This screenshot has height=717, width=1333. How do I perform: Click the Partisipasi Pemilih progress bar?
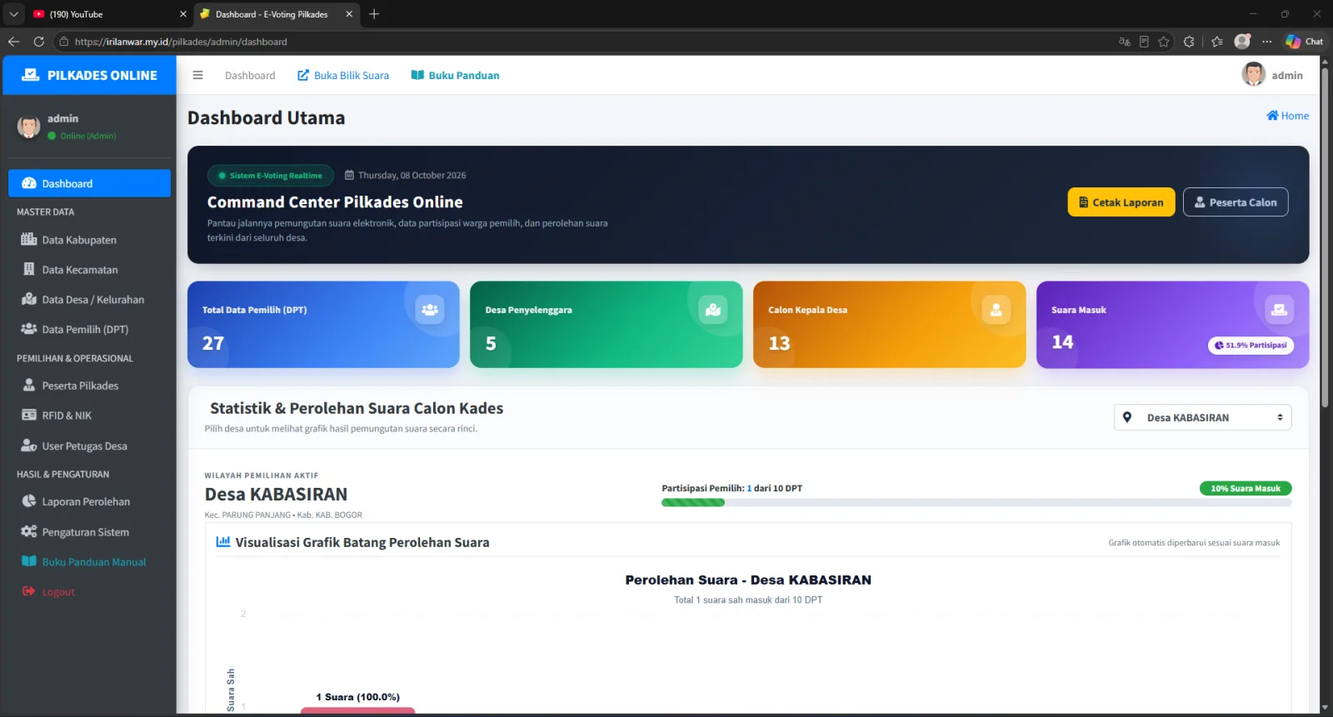pyautogui.click(x=976, y=503)
